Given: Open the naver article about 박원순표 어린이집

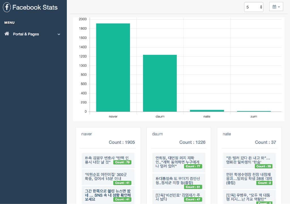Looking at the screenshot, I should click(x=108, y=177).
